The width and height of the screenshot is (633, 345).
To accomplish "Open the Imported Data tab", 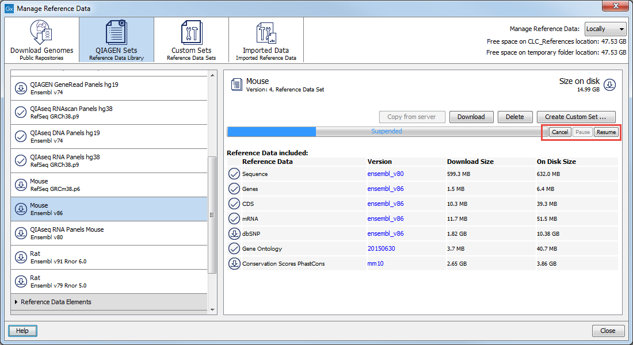I will [x=266, y=40].
